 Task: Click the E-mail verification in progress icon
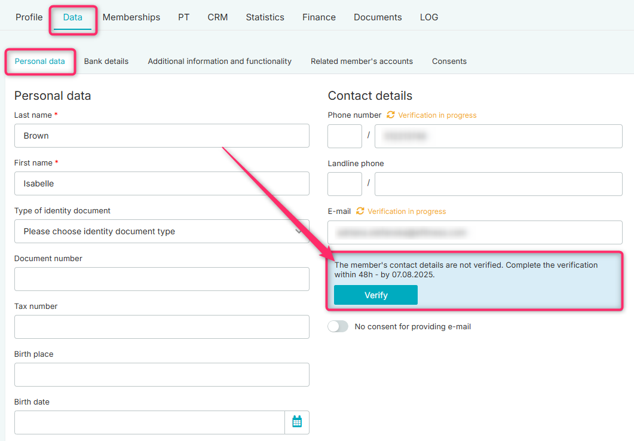pyautogui.click(x=360, y=211)
